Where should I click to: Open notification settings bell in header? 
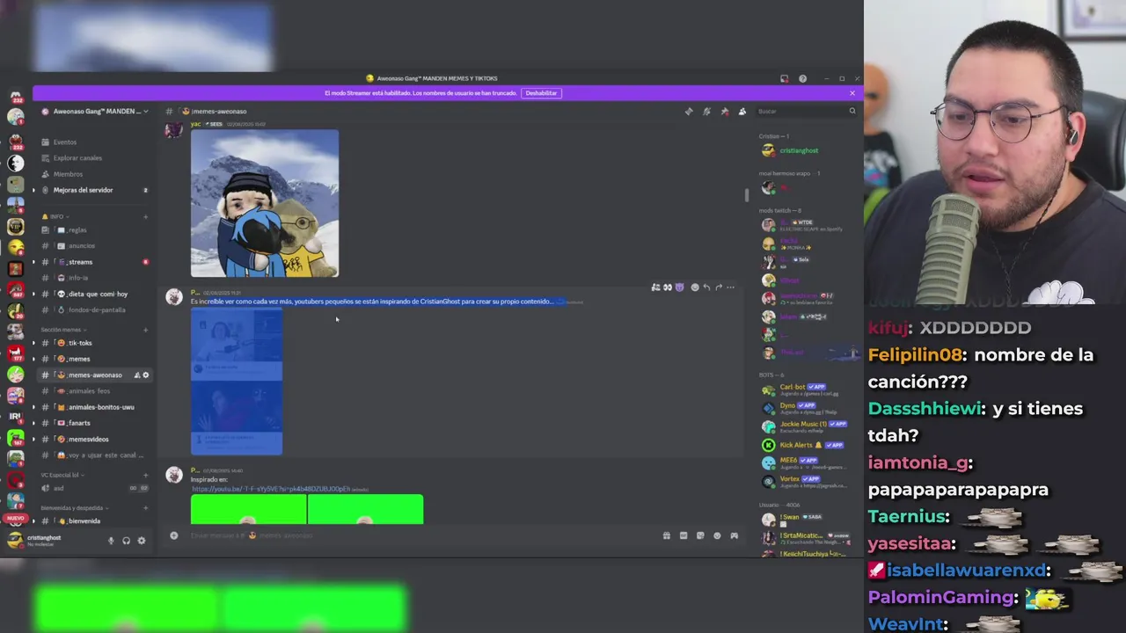(x=706, y=112)
